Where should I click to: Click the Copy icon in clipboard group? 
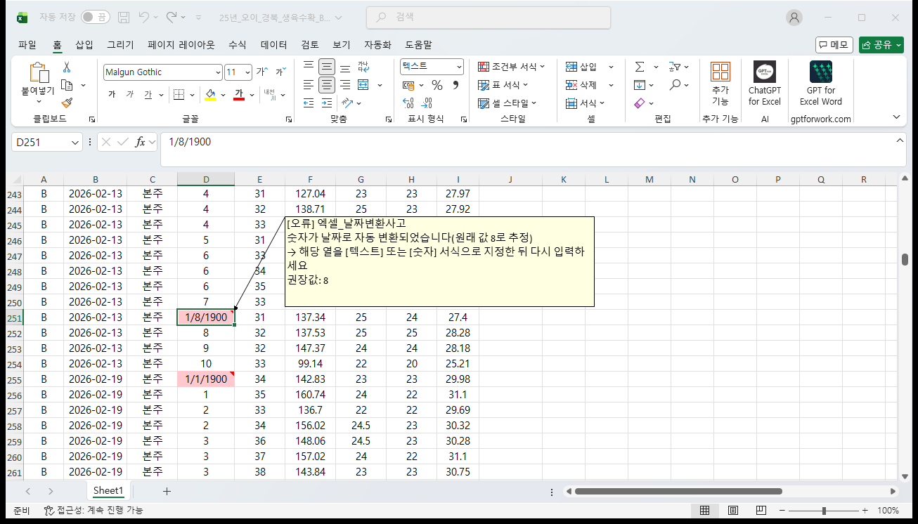point(67,85)
